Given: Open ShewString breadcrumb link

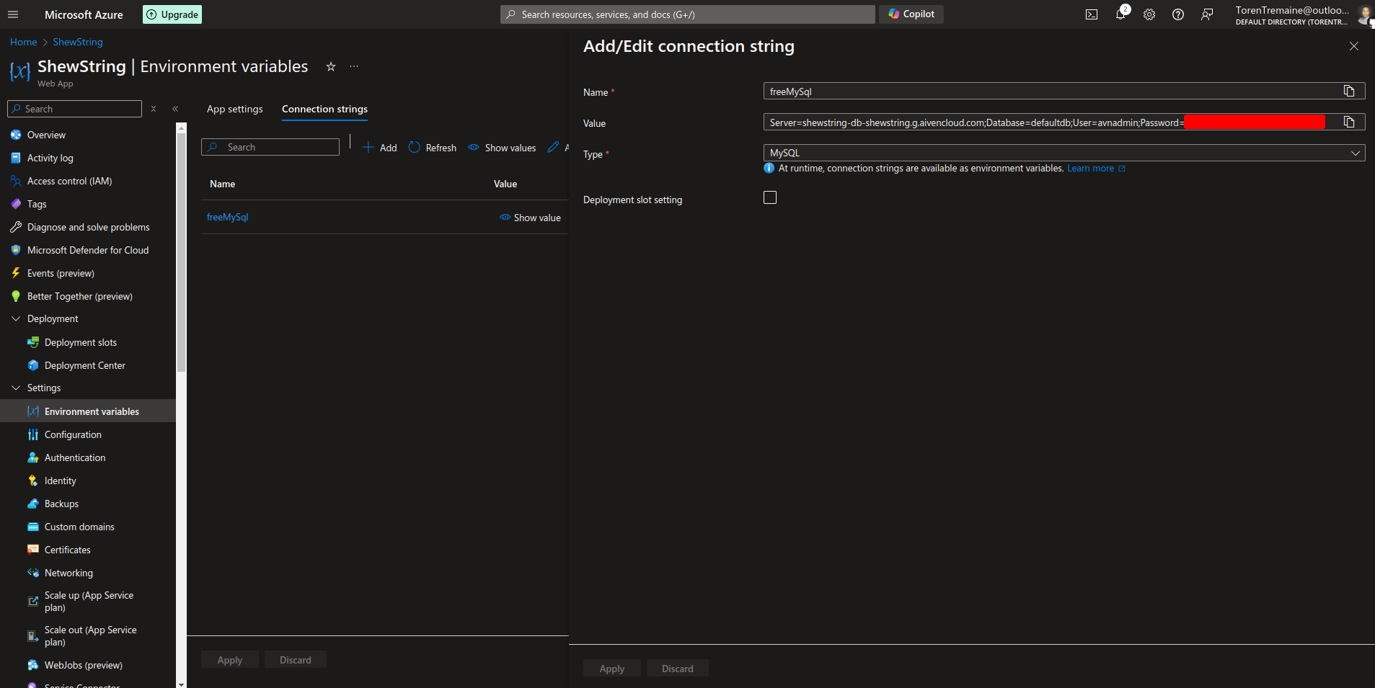Looking at the screenshot, I should [78, 42].
